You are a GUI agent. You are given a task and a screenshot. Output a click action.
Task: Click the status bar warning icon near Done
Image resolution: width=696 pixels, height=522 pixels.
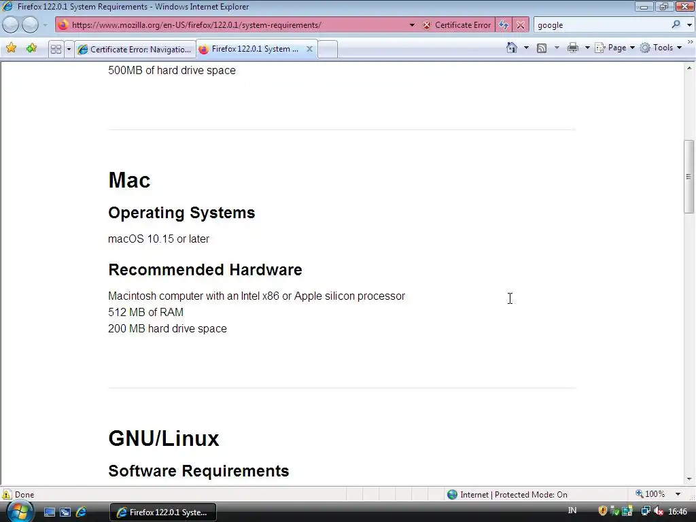pyautogui.click(x=7, y=494)
